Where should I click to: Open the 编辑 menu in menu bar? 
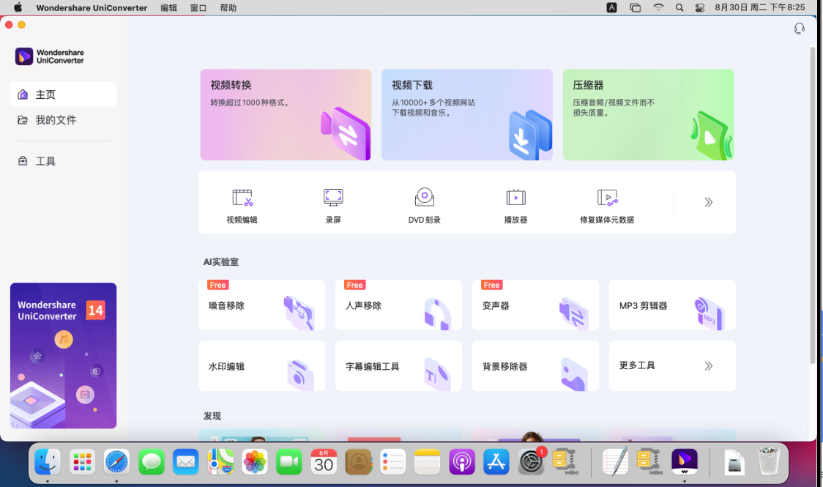(168, 8)
